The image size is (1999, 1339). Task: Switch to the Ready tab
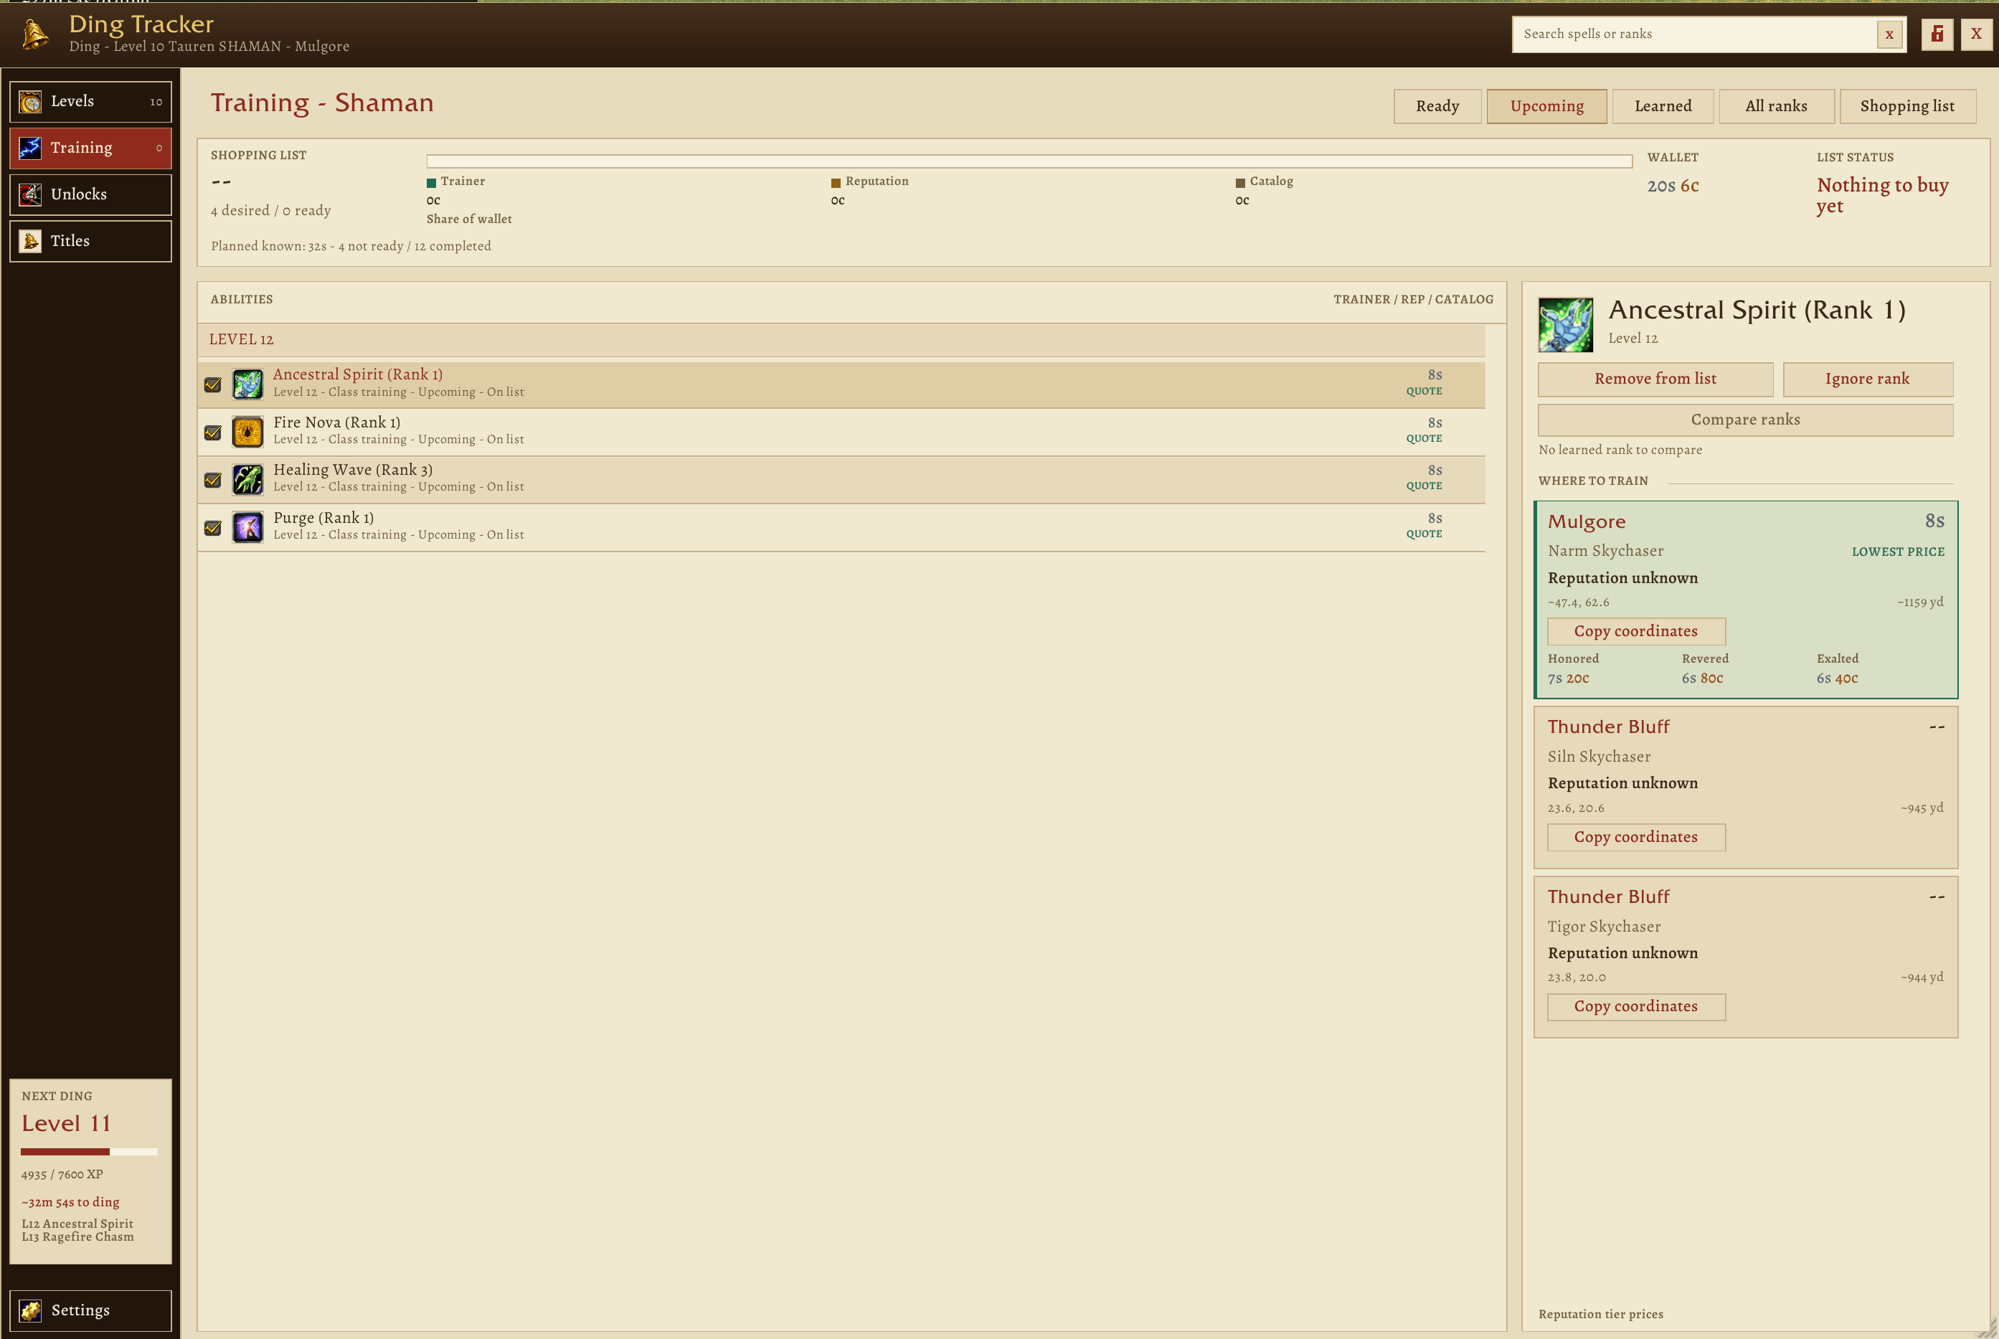tap(1437, 106)
